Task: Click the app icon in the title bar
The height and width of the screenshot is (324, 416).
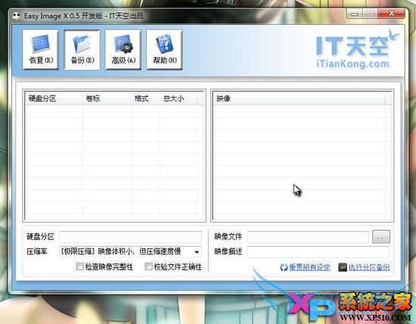Action: point(17,16)
